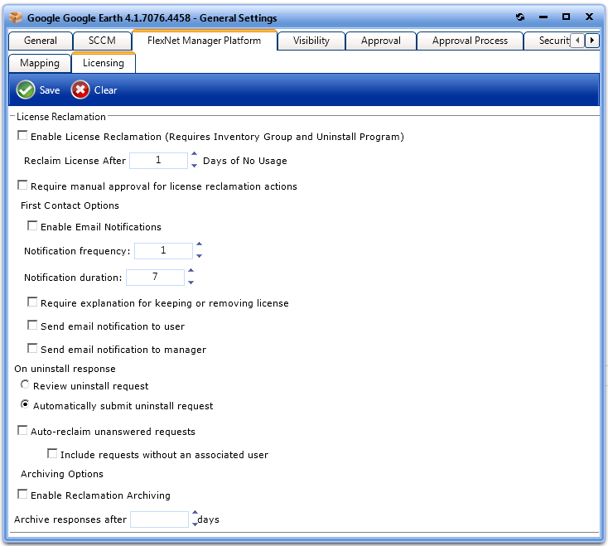
Task: Click 'On uninstall response' label
Action: coord(65,369)
